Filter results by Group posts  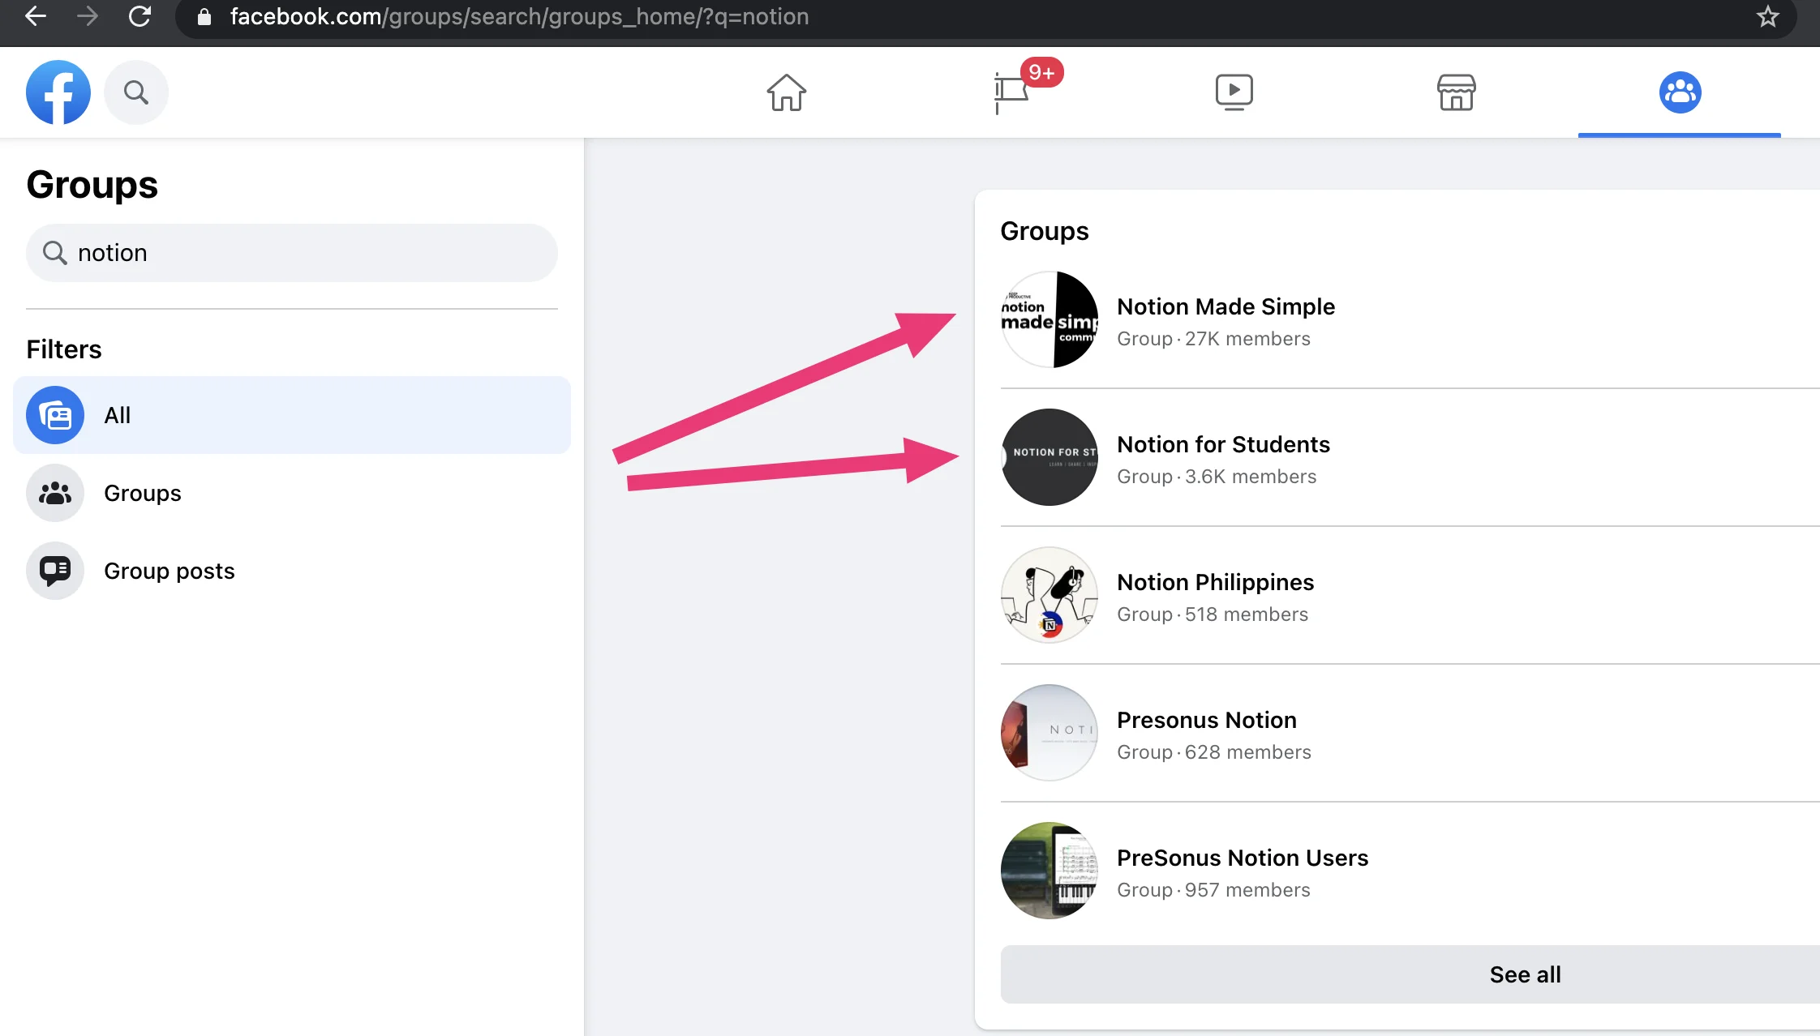coord(169,571)
